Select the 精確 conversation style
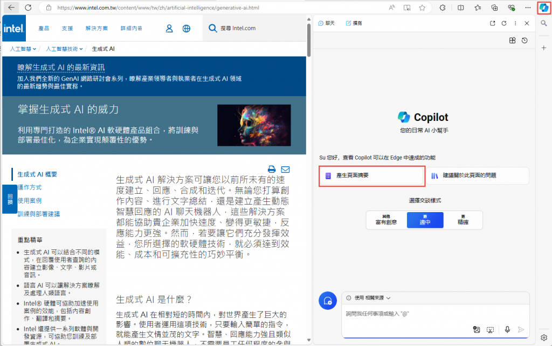552x346 pixels. (x=463, y=220)
